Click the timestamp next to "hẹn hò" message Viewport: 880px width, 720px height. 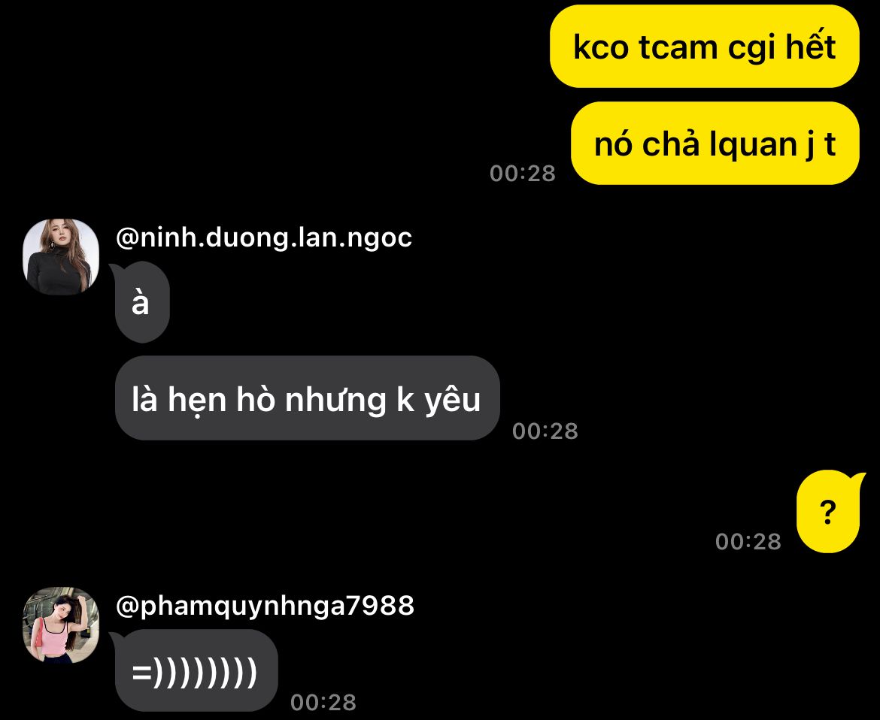545,431
